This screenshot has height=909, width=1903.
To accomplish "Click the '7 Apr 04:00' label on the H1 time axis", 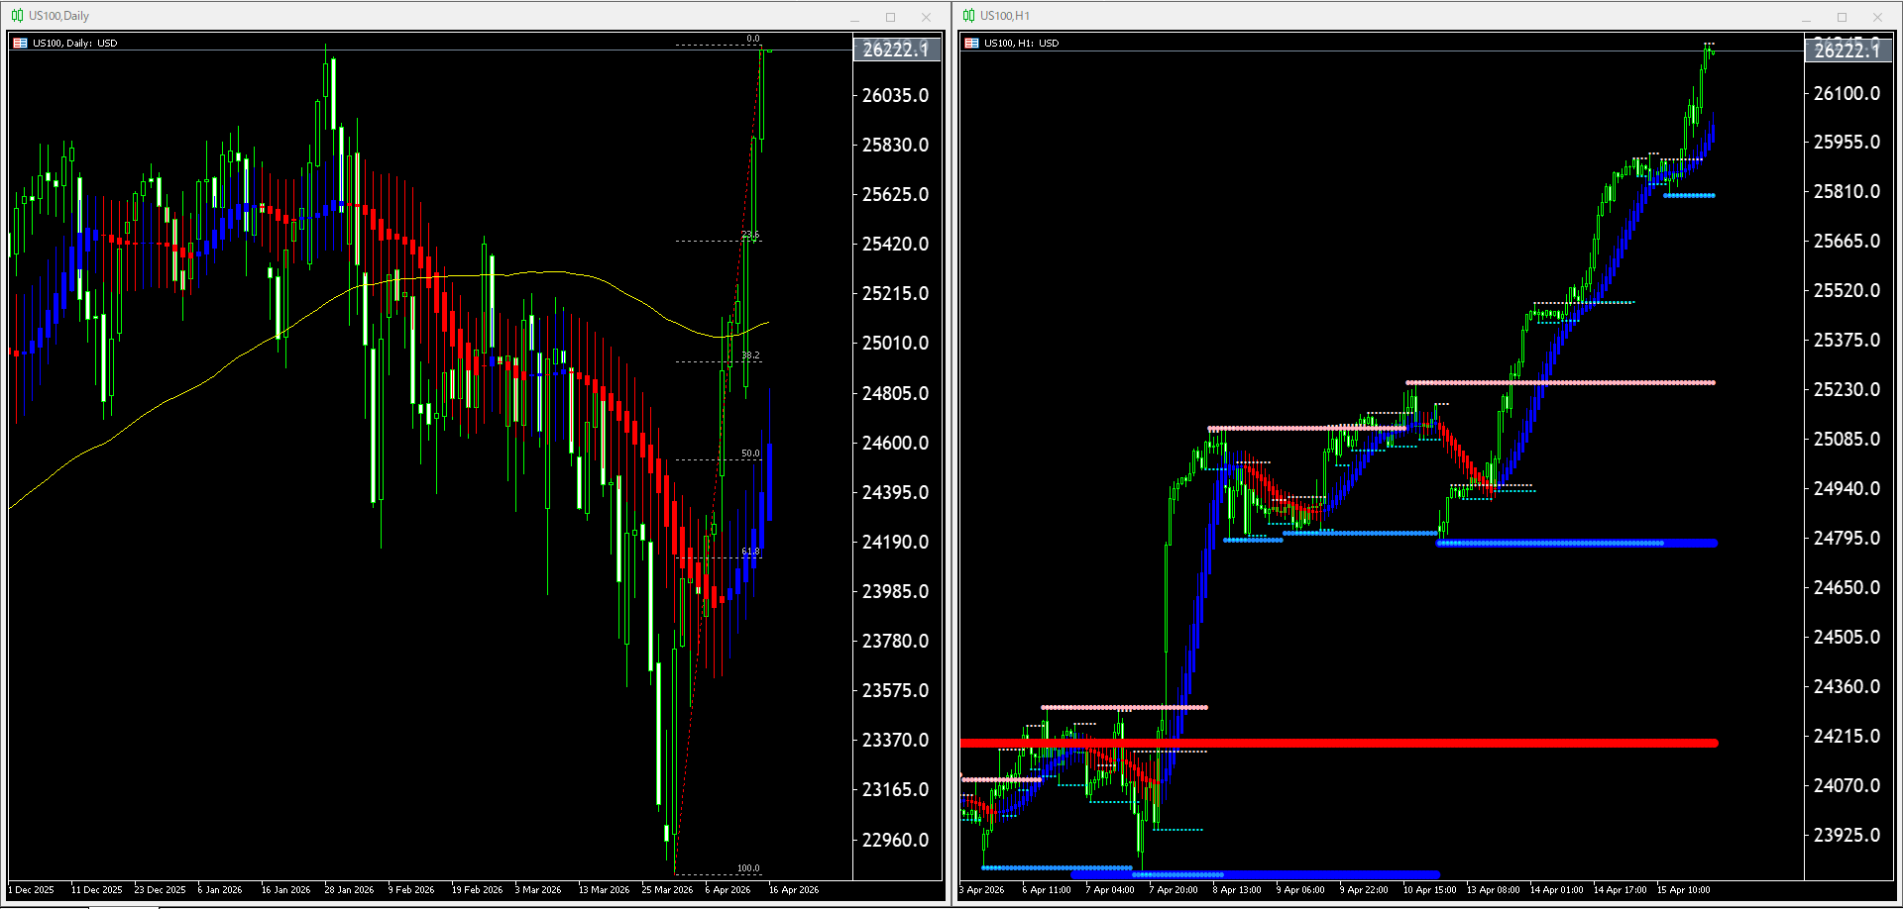I will tap(1110, 890).
